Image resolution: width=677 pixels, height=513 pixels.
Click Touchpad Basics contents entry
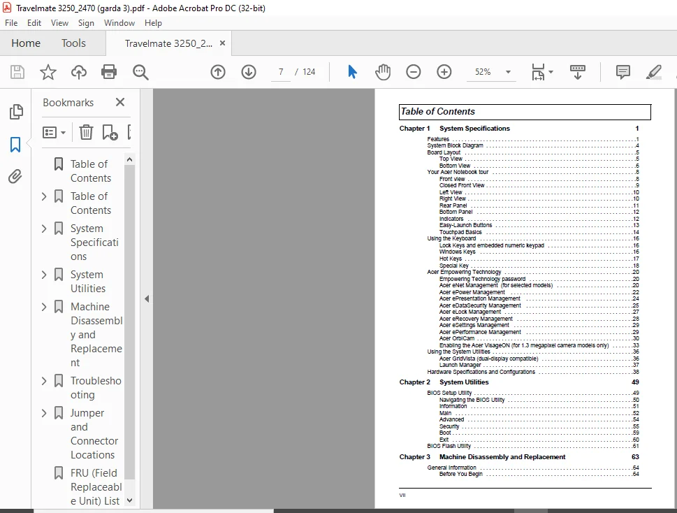(460, 232)
